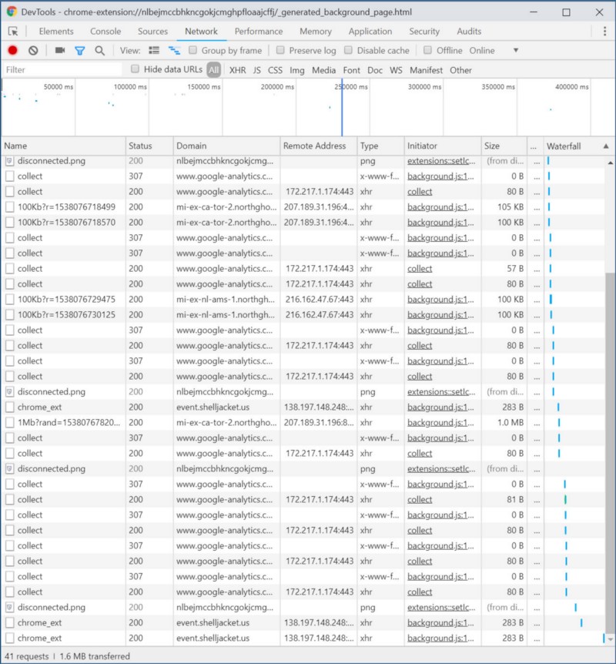Filter requests by Media type

(324, 70)
